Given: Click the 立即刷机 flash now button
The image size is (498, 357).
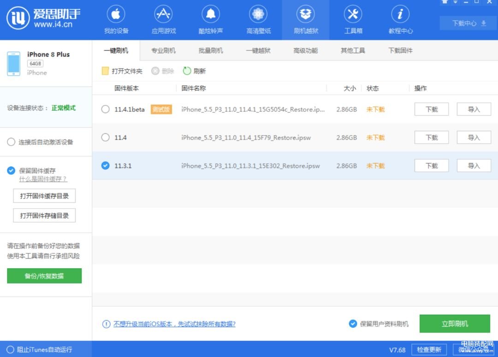Looking at the screenshot, I should pyautogui.click(x=455, y=324).
